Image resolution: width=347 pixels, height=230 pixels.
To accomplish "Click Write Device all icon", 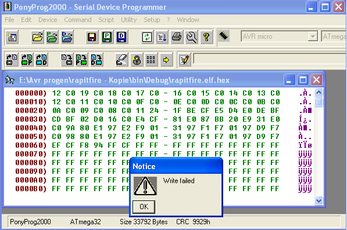I will click(x=67, y=60).
